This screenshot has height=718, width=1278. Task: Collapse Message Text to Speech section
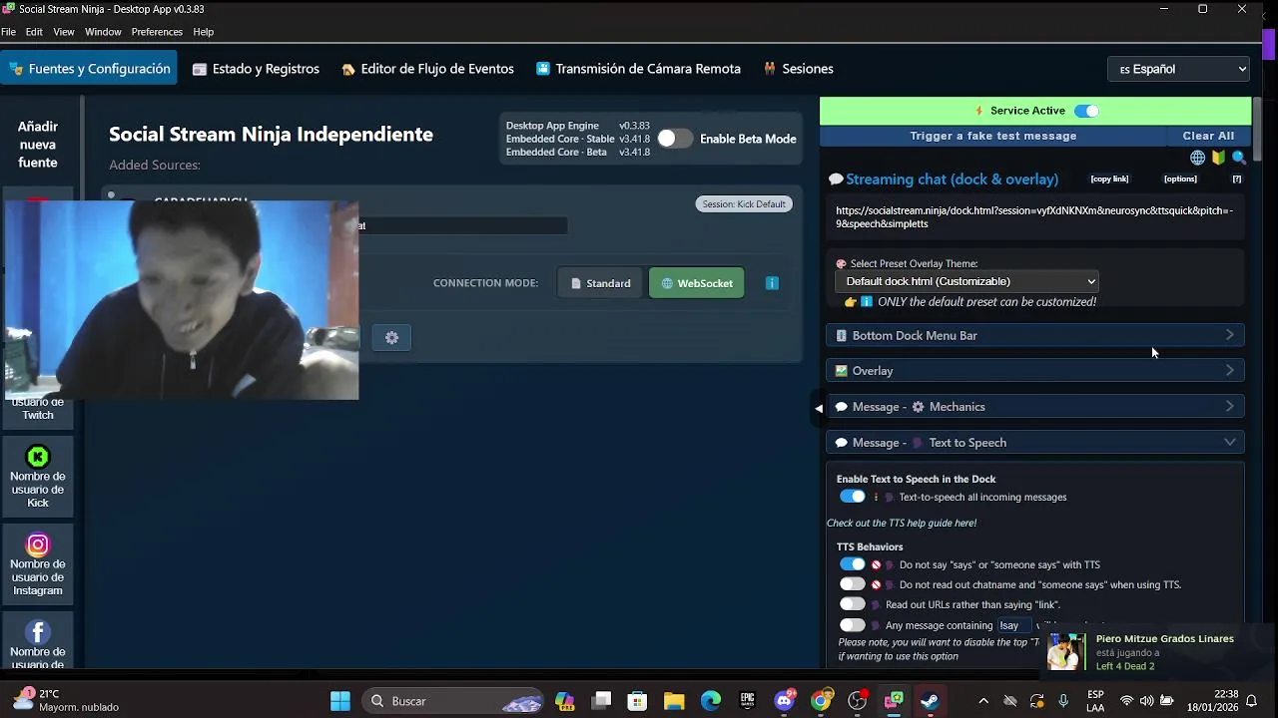pyautogui.click(x=1035, y=443)
